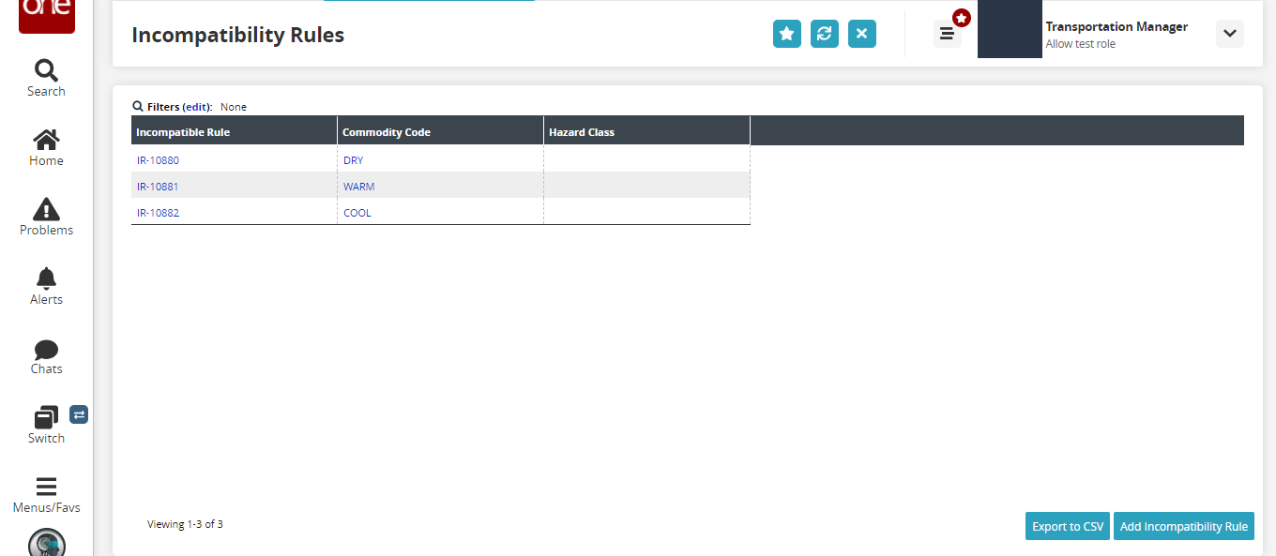Viewport: 1276px width, 556px height.
Task: Open commodity code COOL
Action: [357, 213]
